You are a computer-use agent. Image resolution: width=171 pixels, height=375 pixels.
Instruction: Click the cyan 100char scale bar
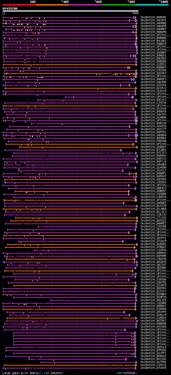click(x=119, y=373)
